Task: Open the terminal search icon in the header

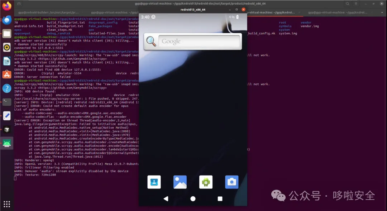Action: coord(347,4)
